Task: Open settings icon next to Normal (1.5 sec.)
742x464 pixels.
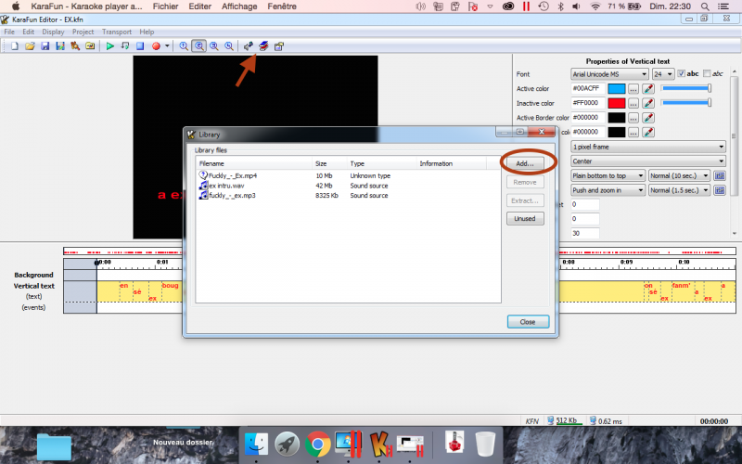Action: [720, 190]
